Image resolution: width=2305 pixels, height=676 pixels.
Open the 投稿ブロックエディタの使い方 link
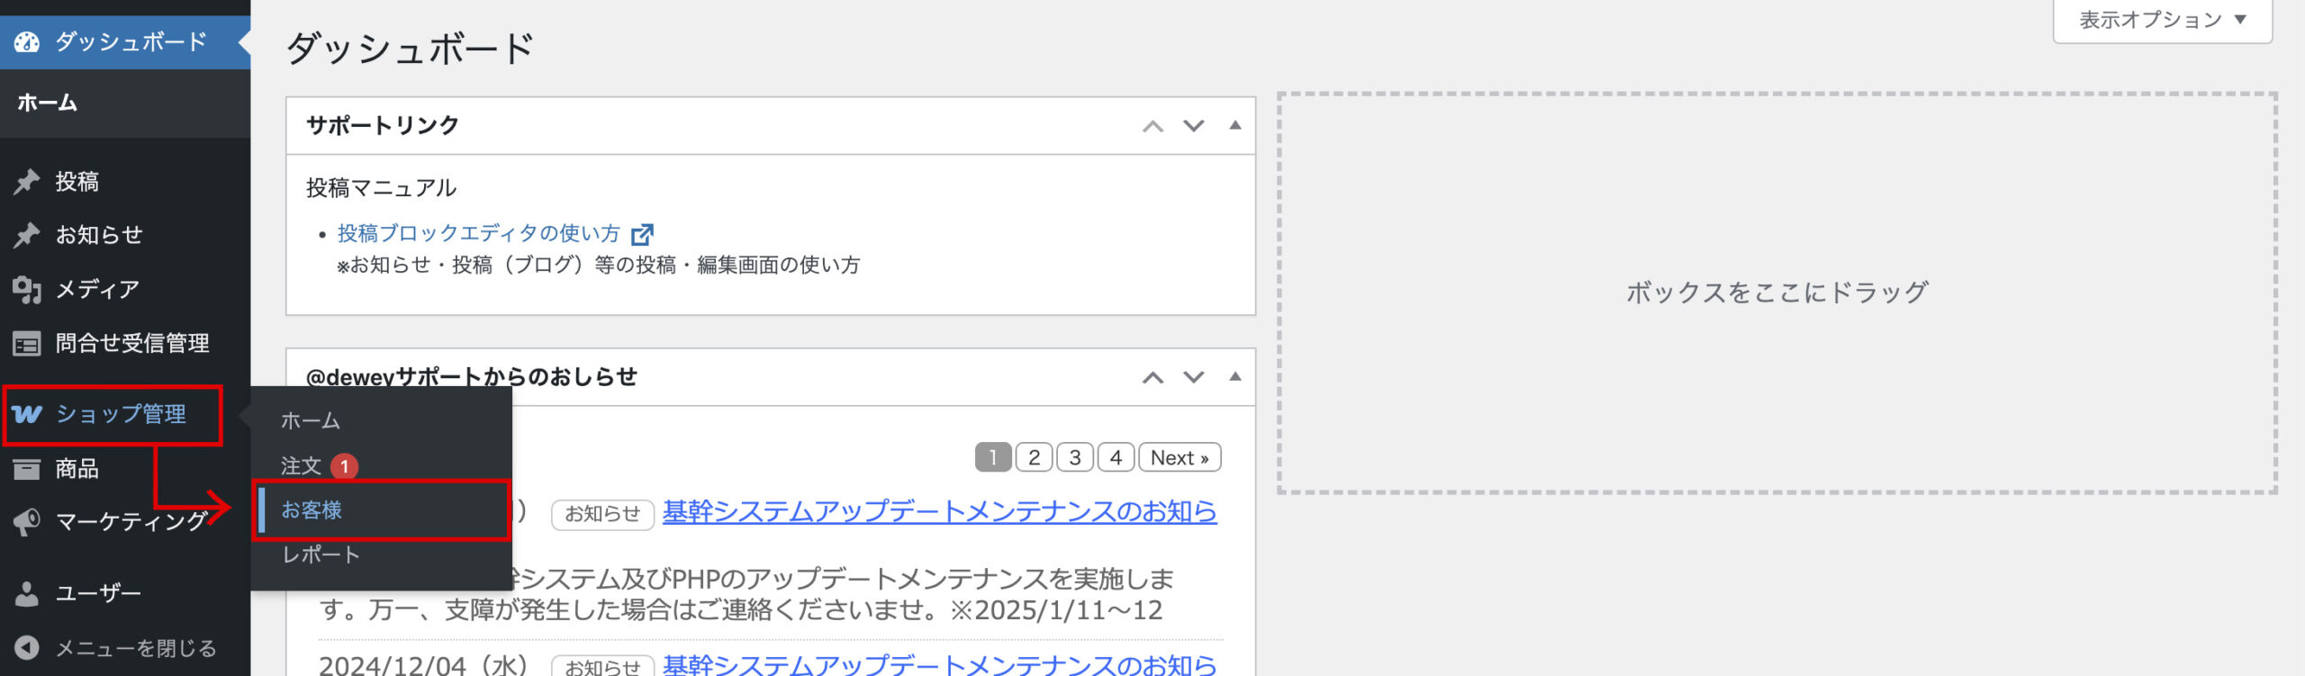[x=479, y=234]
